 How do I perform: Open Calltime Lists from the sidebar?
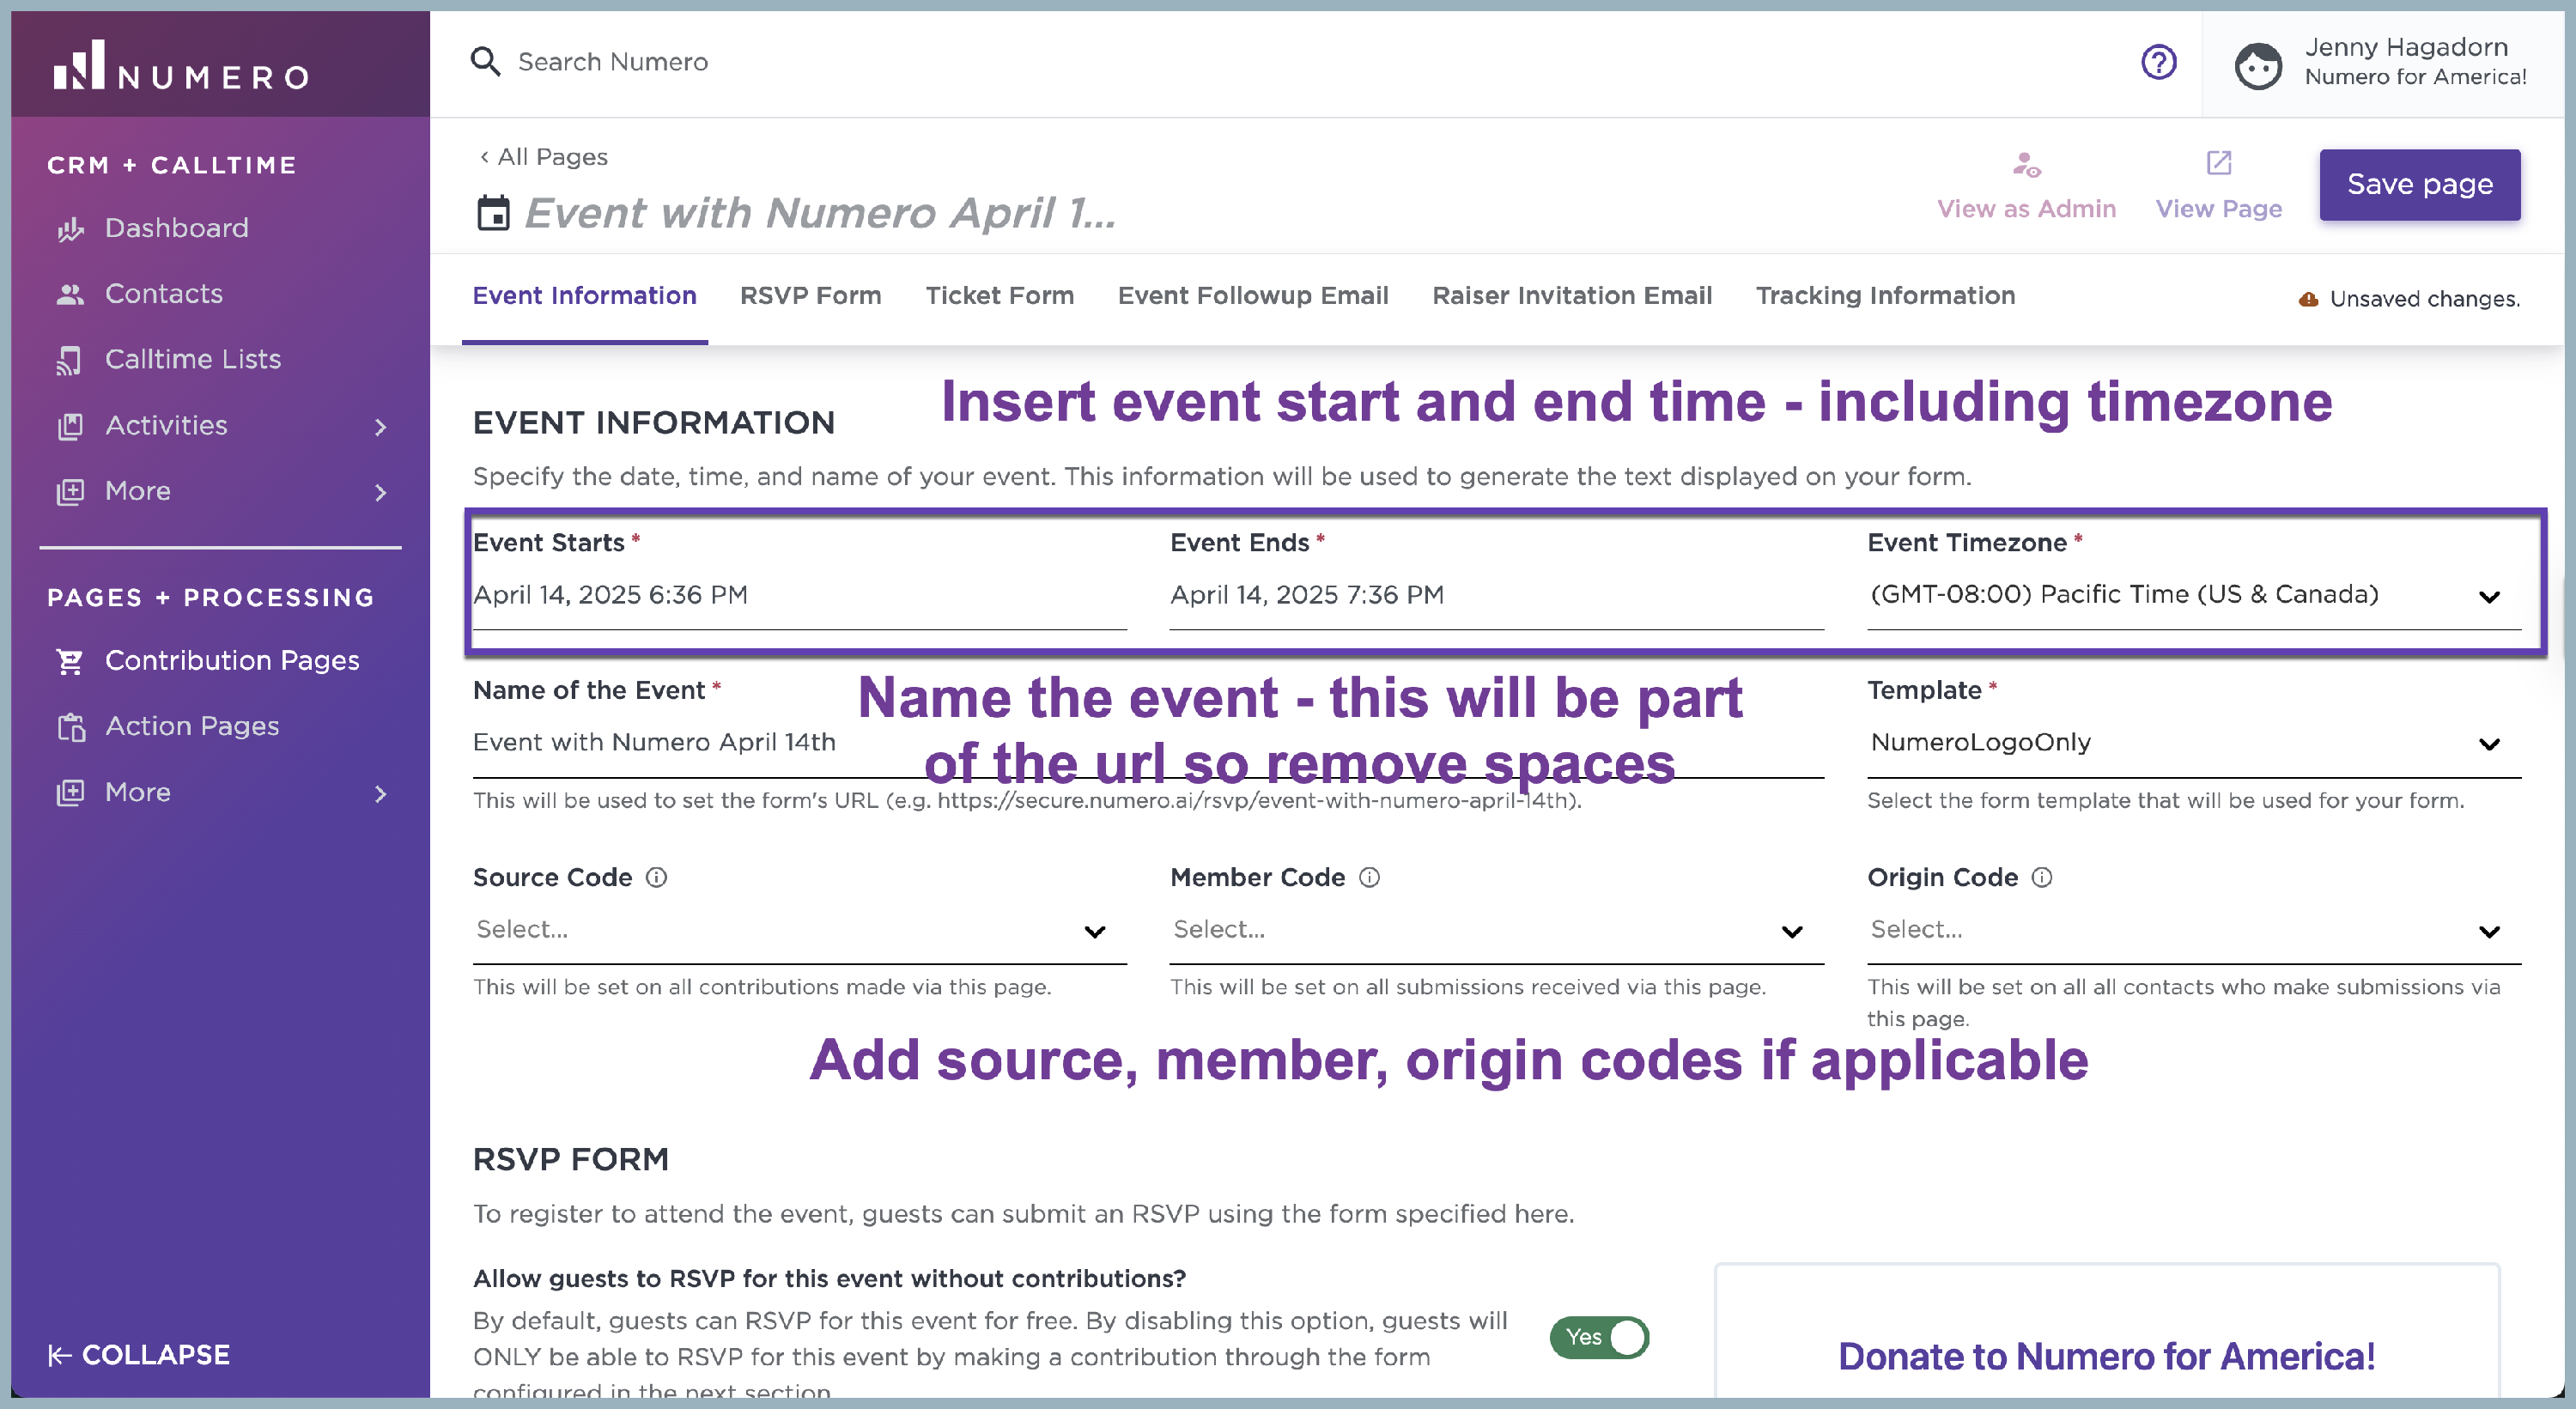click(x=193, y=360)
